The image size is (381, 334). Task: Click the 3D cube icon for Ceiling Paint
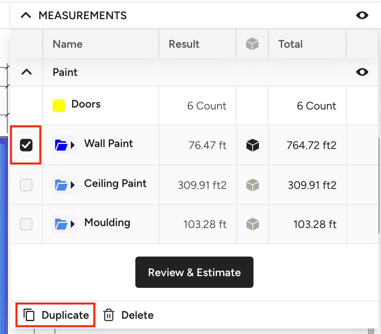coord(252,185)
